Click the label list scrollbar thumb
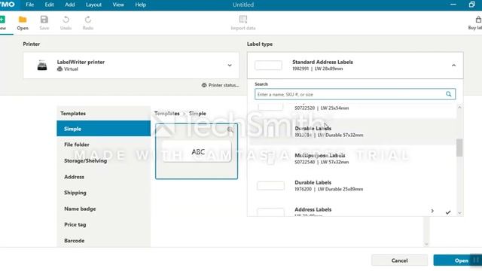Screen dimensions: 482x271 (x=459, y=148)
